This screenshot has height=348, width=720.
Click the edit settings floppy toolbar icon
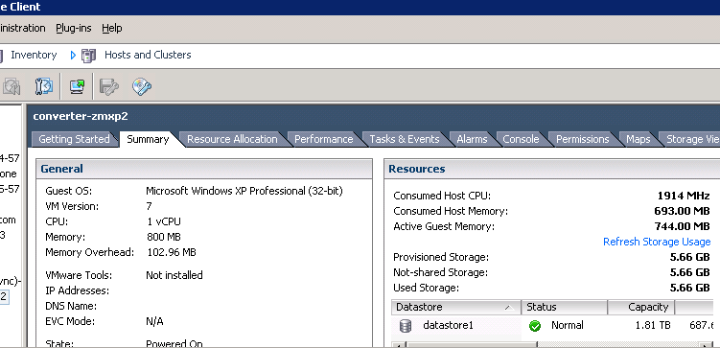click(109, 86)
